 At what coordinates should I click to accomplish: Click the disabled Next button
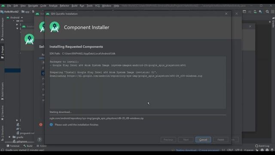click(186, 139)
